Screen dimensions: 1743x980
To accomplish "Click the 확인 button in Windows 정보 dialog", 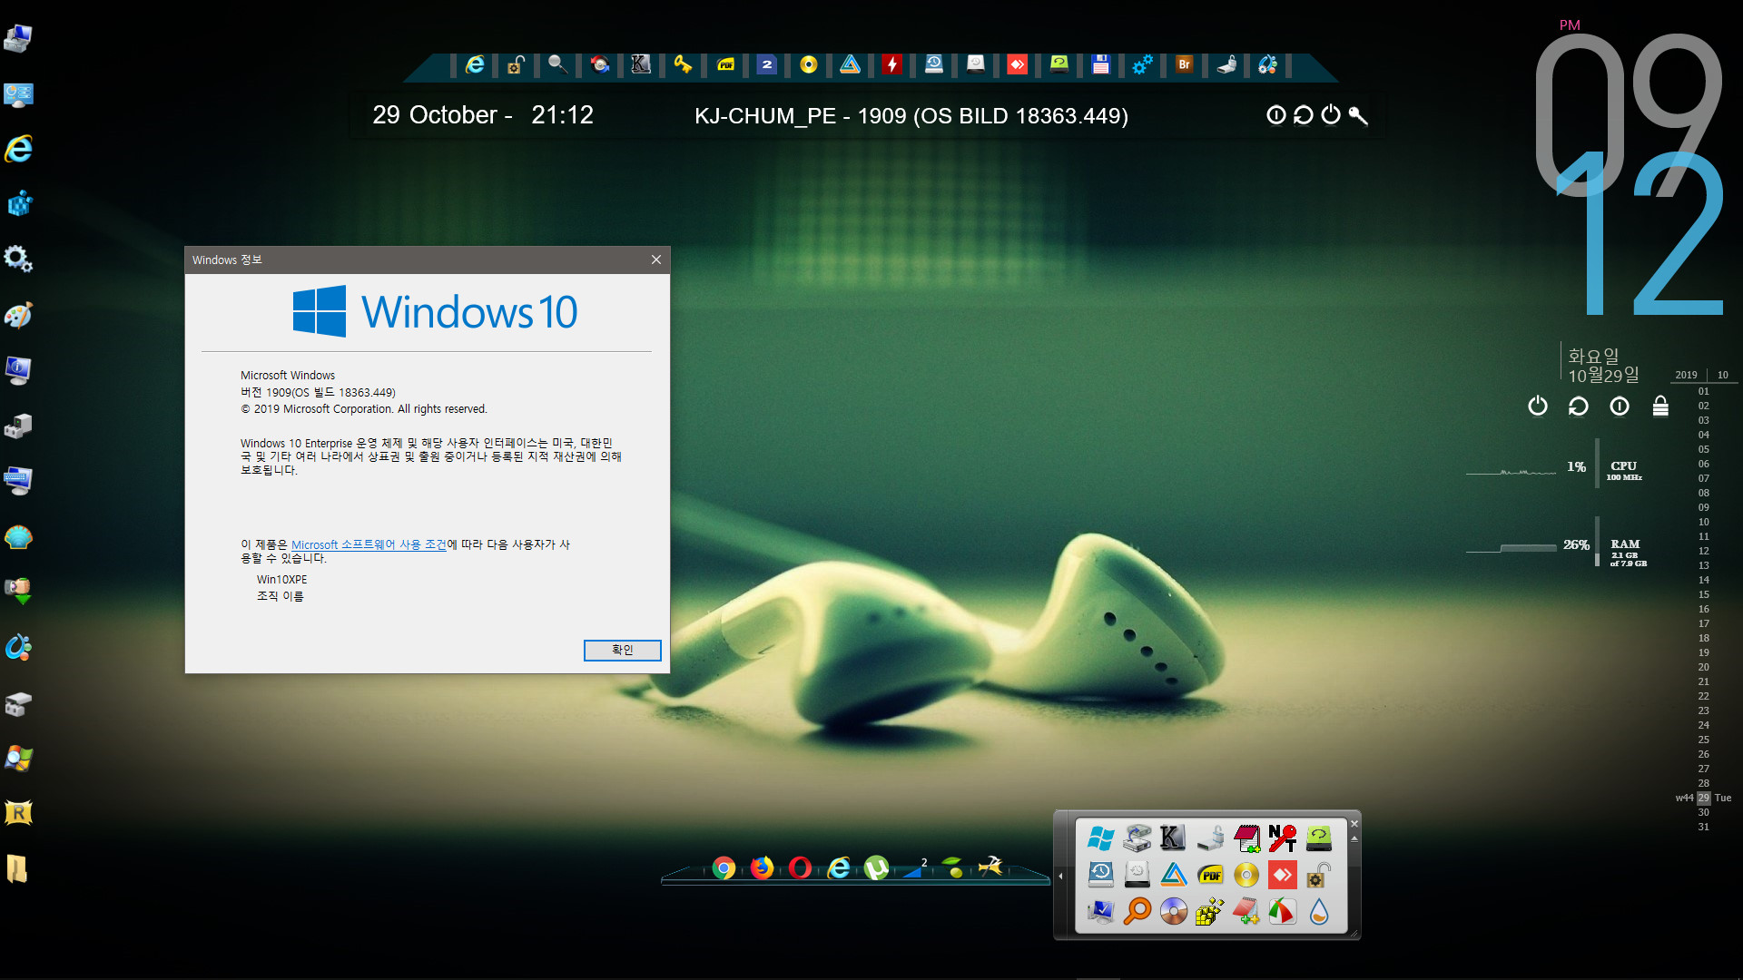I will pos(622,650).
